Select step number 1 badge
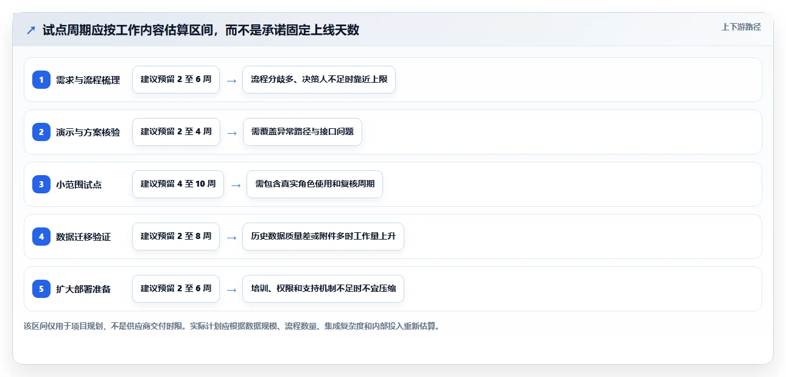This screenshot has height=377, width=786. click(x=41, y=80)
